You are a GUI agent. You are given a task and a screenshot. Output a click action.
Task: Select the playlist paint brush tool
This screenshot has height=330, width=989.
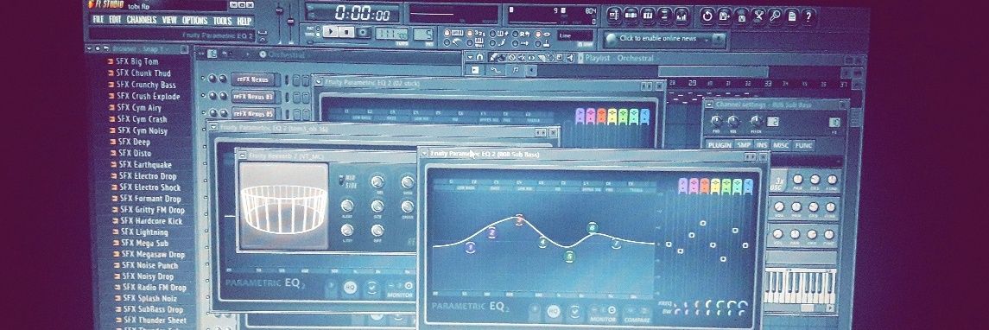click(503, 57)
